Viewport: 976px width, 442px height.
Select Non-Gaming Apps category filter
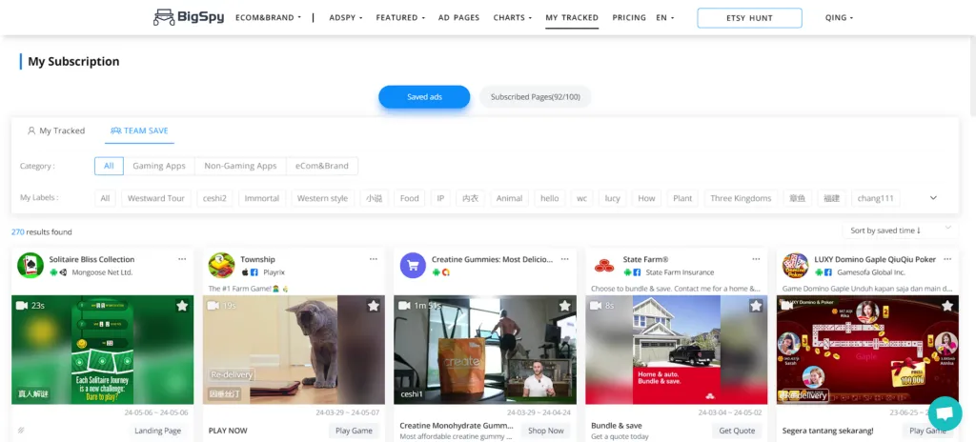coord(240,166)
